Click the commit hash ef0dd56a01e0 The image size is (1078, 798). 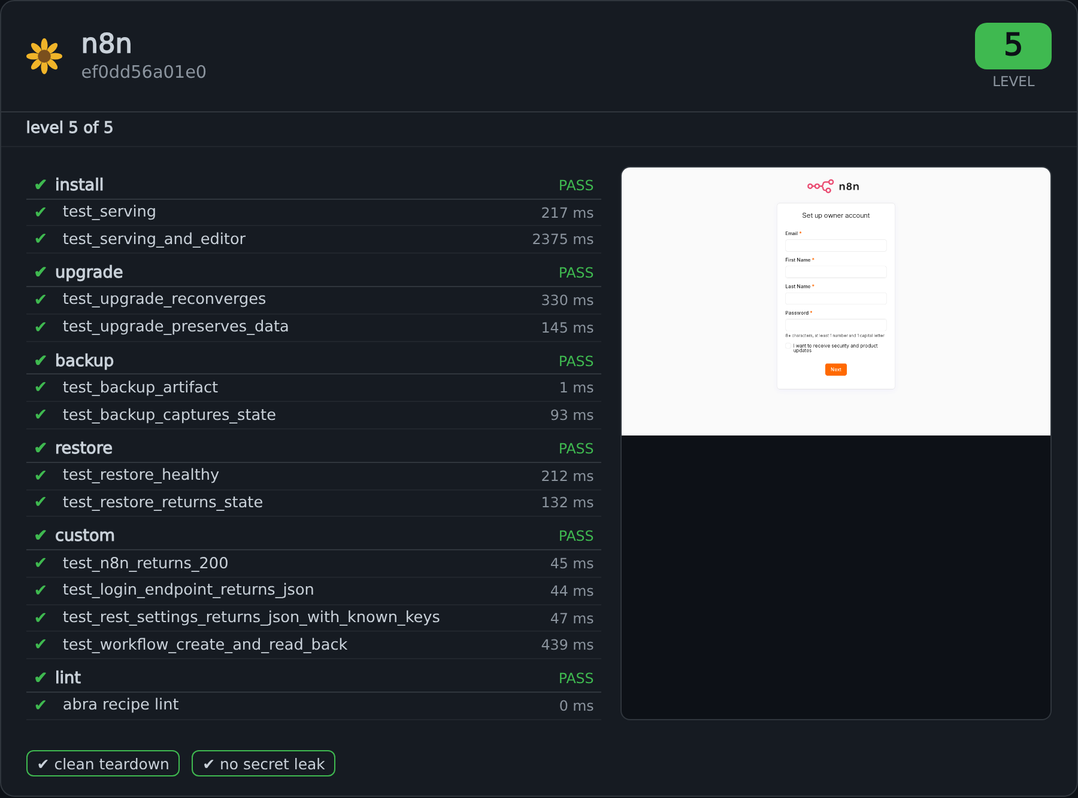pyautogui.click(x=144, y=72)
